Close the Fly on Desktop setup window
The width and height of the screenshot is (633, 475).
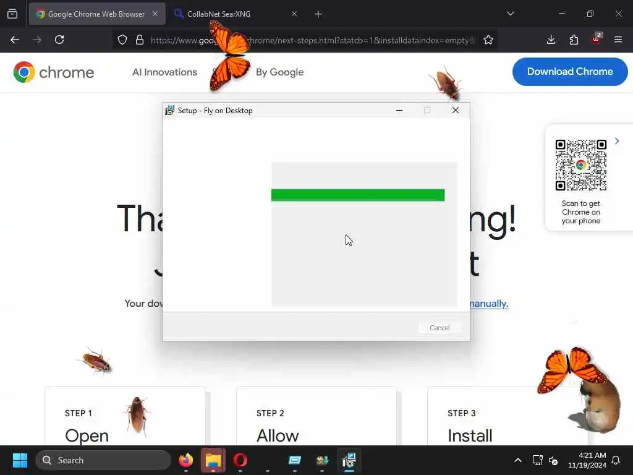pyautogui.click(x=456, y=110)
